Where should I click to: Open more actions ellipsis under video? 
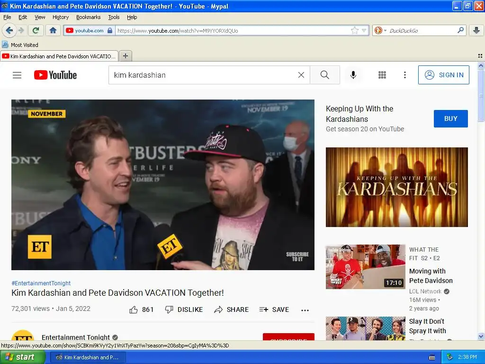[x=305, y=310]
